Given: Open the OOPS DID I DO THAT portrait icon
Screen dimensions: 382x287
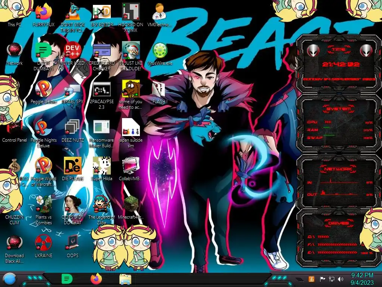Looking at the screenshot, I should [x=72, y=210].
